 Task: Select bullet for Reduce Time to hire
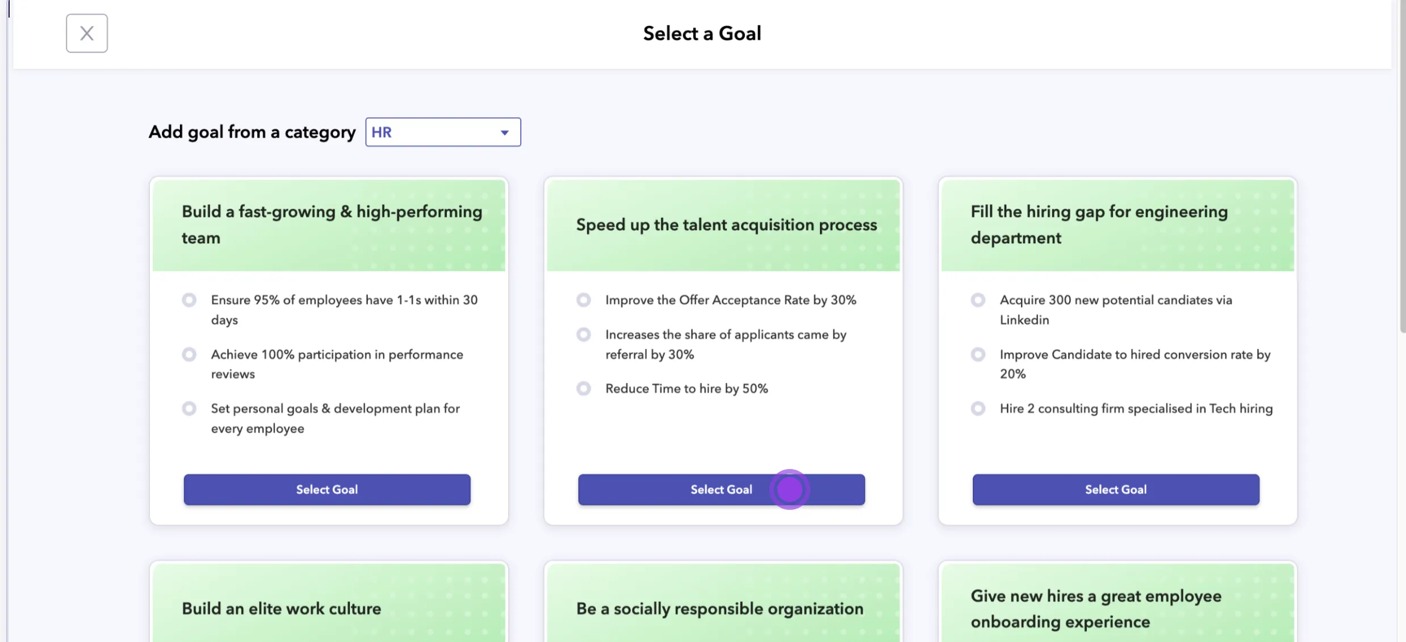[x=583, y=388]
